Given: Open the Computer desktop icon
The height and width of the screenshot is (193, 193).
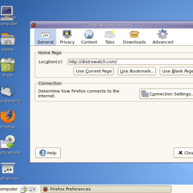Looking at the screenshot, I should pos(8,15).
